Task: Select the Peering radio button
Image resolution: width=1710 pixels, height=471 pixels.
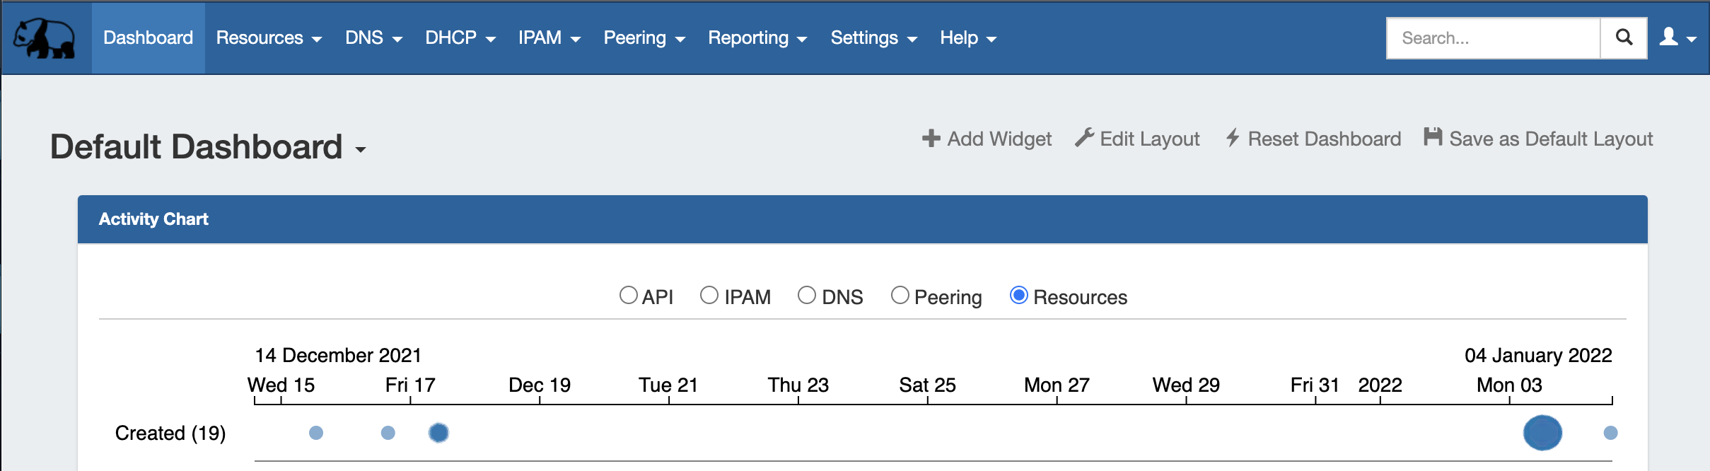Action: click(x=900, y=295)
